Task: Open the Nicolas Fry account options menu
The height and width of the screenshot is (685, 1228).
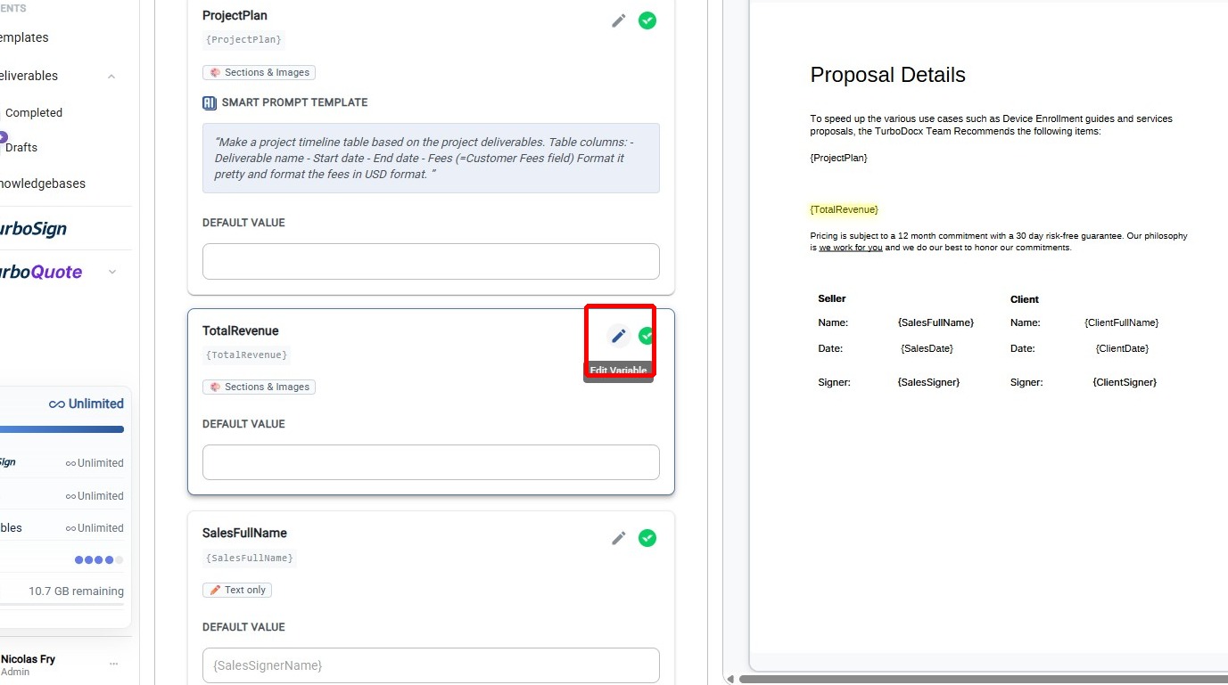Action: pos(113,664)
